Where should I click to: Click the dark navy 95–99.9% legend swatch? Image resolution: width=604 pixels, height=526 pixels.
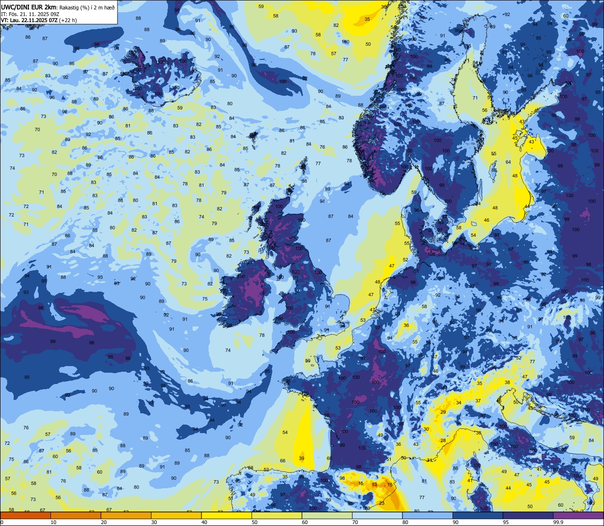(x=528, y=516)
